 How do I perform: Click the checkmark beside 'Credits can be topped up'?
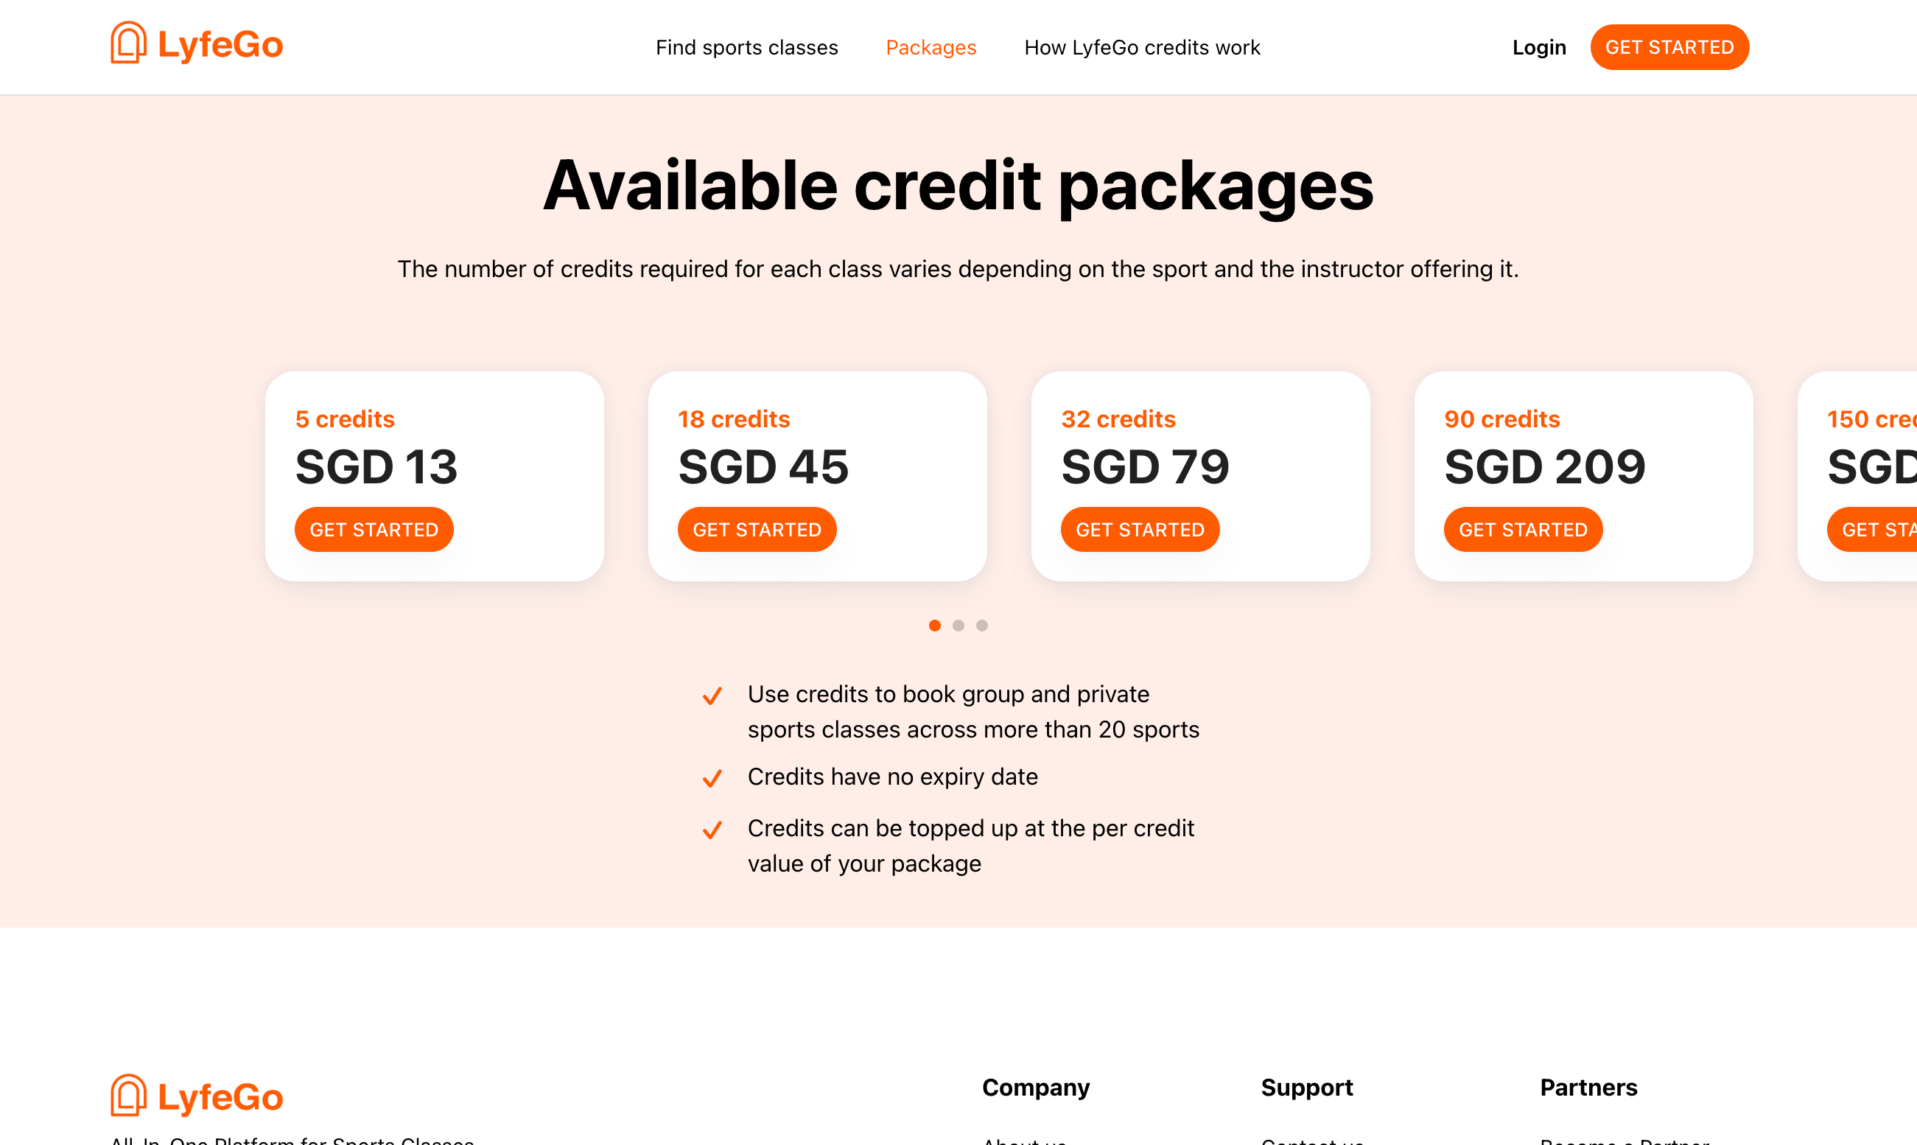coord(712,830)
